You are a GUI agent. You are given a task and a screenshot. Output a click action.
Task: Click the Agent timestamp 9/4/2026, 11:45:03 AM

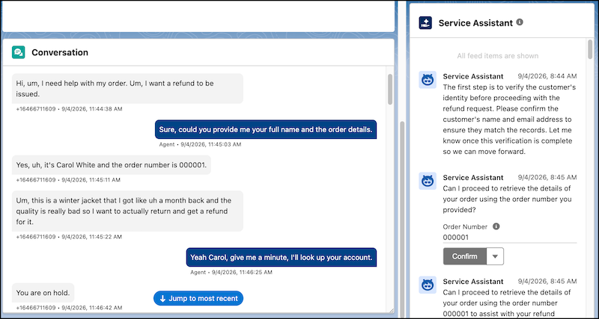tap(211, 144)
